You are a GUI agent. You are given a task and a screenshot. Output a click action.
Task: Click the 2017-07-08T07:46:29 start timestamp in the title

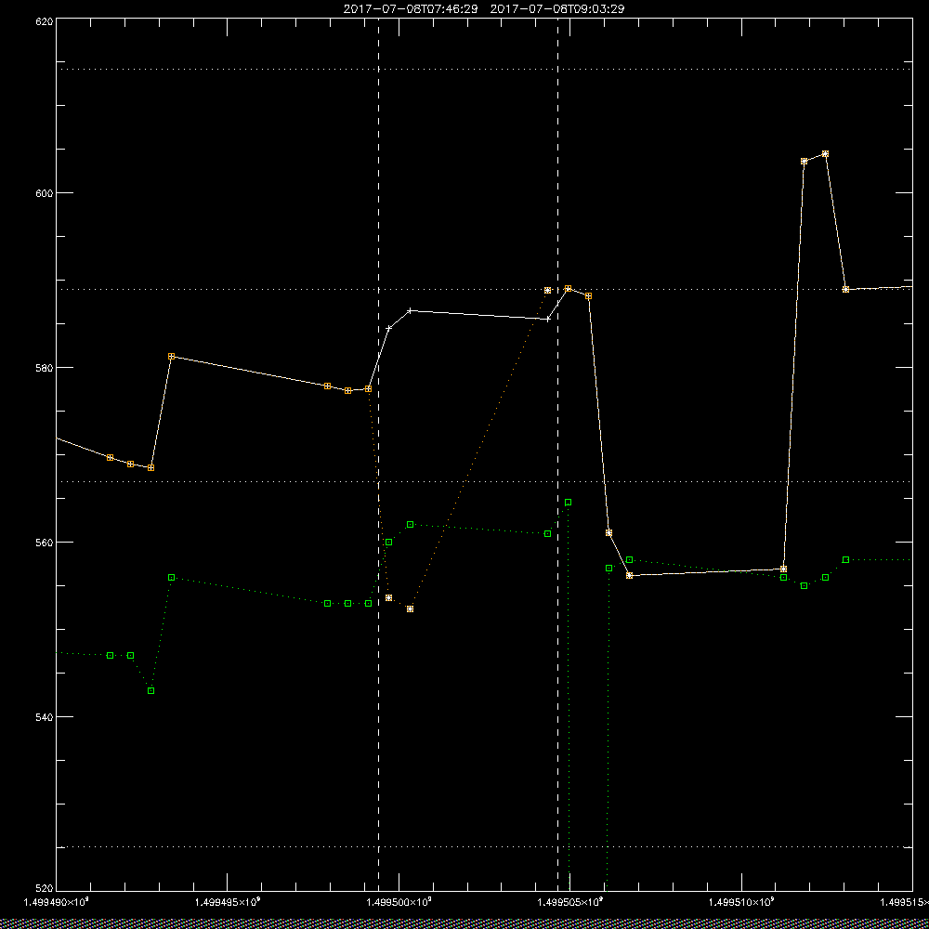410,9
